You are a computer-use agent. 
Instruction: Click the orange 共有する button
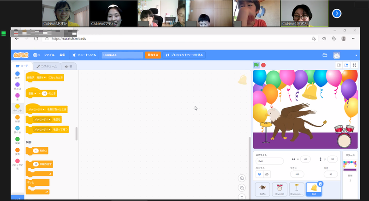coord(152,55)
